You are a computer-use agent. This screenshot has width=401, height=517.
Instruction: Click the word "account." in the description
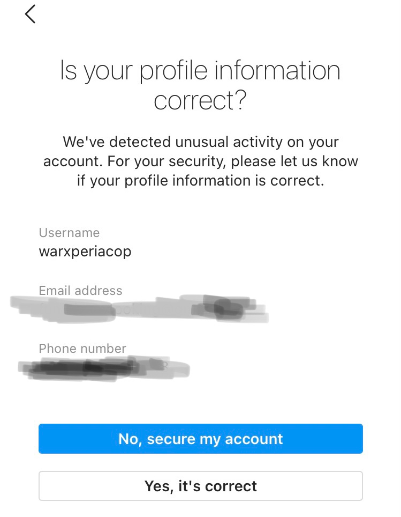(69, 161)
